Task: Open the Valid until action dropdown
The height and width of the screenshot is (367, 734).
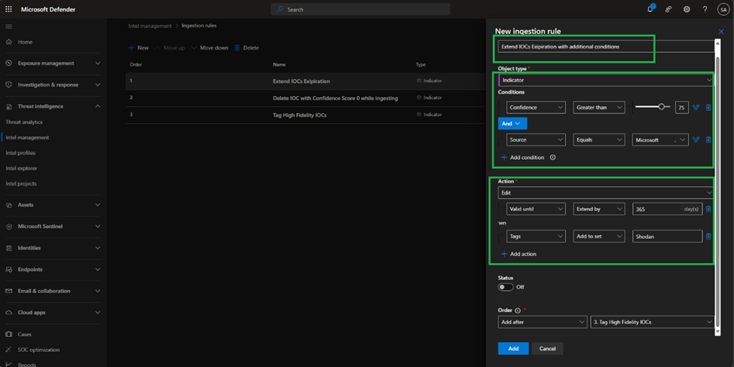Action: (x=536, y=209)
